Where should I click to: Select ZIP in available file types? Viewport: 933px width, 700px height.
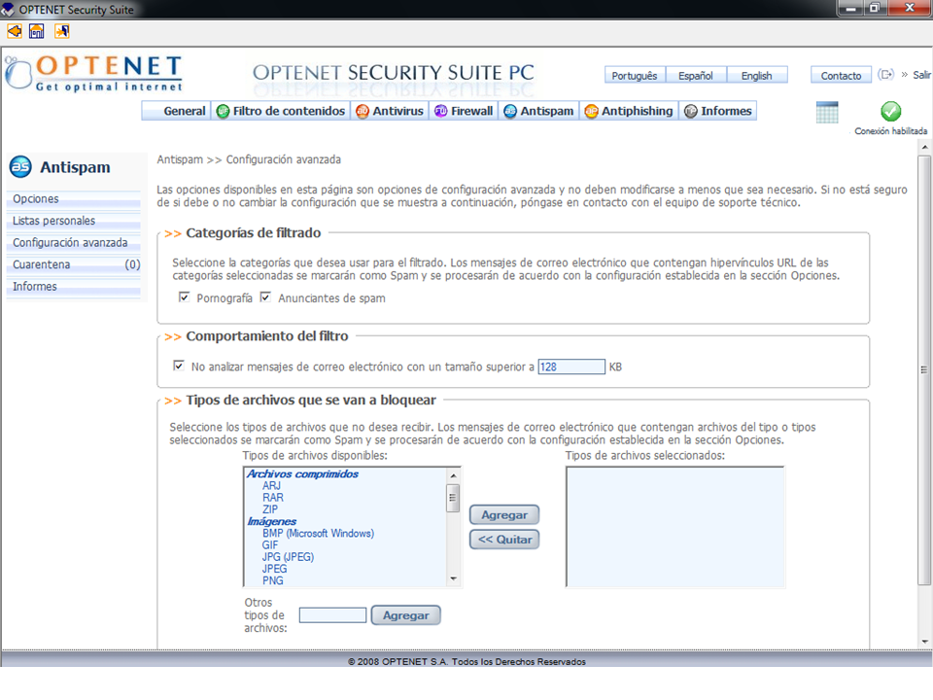coord(272,509)
